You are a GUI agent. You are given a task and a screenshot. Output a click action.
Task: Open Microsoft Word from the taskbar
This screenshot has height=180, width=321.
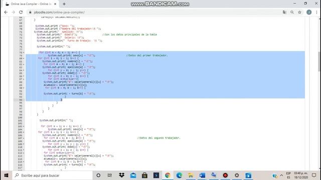point(202,175)
